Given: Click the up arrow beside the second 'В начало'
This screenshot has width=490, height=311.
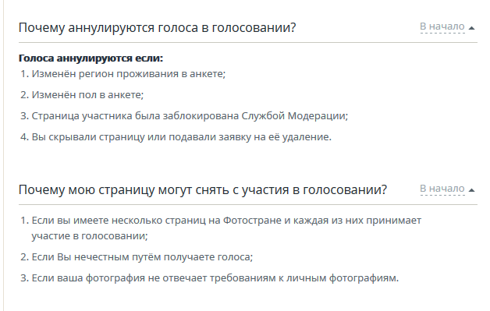Looking at the screenshot, I should point(471,190).
